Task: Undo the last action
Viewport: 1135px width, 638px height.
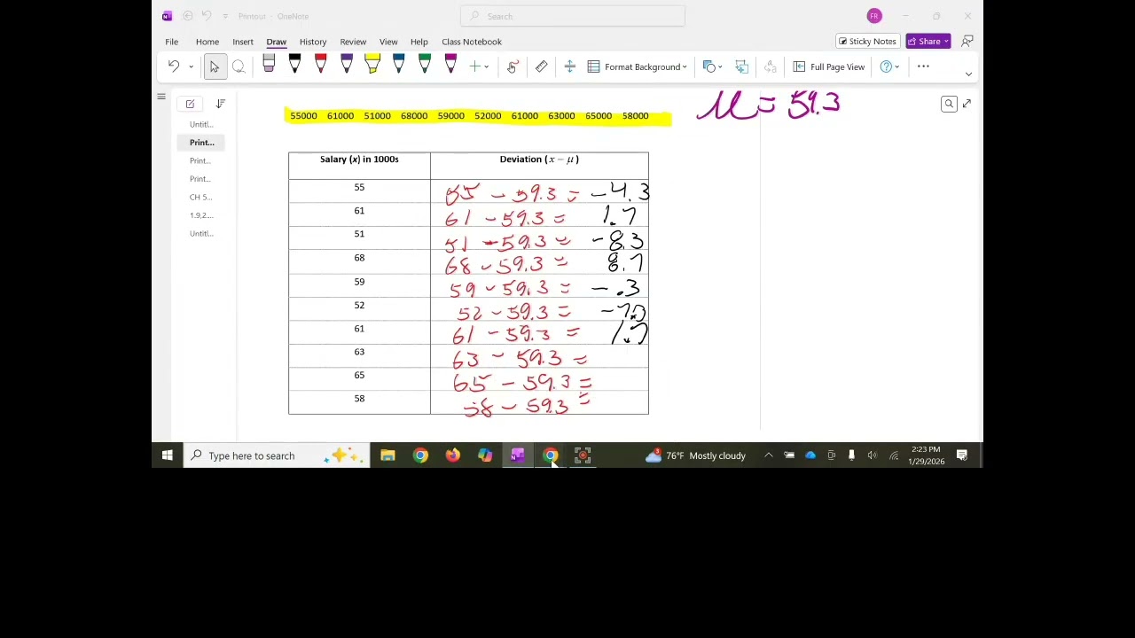Action: [x=174, y=66]
